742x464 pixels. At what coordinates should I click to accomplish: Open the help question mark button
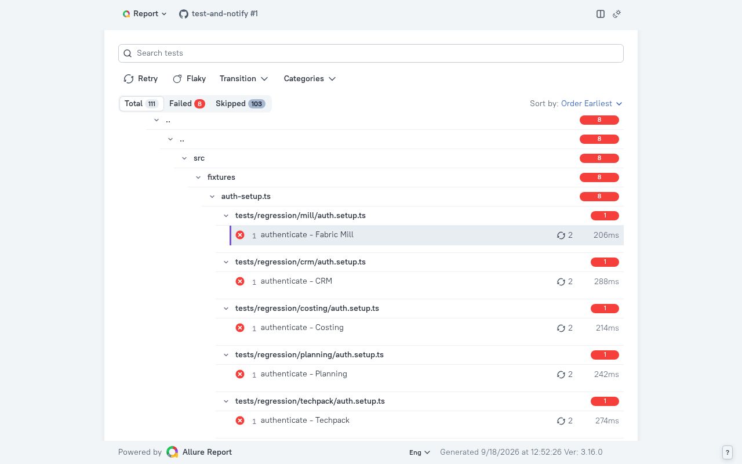728,452
